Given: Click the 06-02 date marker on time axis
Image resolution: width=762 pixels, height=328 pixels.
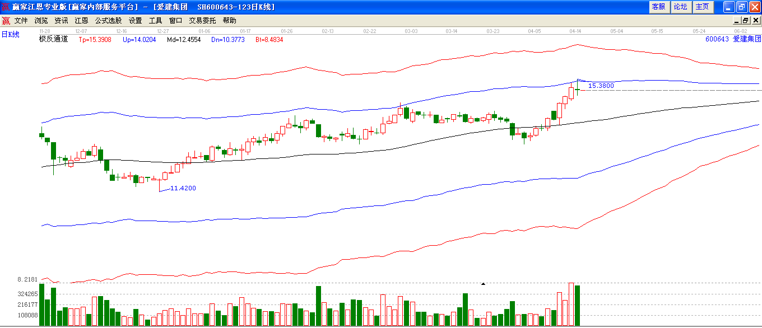Looking at the screenshot, I should pos(741,31).
